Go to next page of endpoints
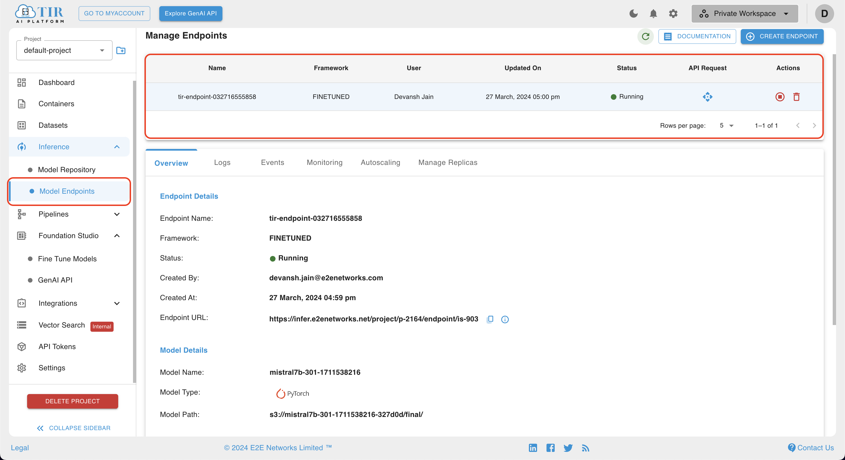Screen dimensions: 845x460 [x=814, y=125]
